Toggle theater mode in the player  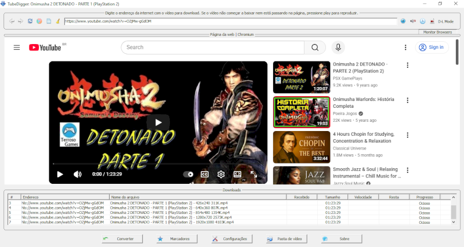pyautogui.click(x=237, y=174)
